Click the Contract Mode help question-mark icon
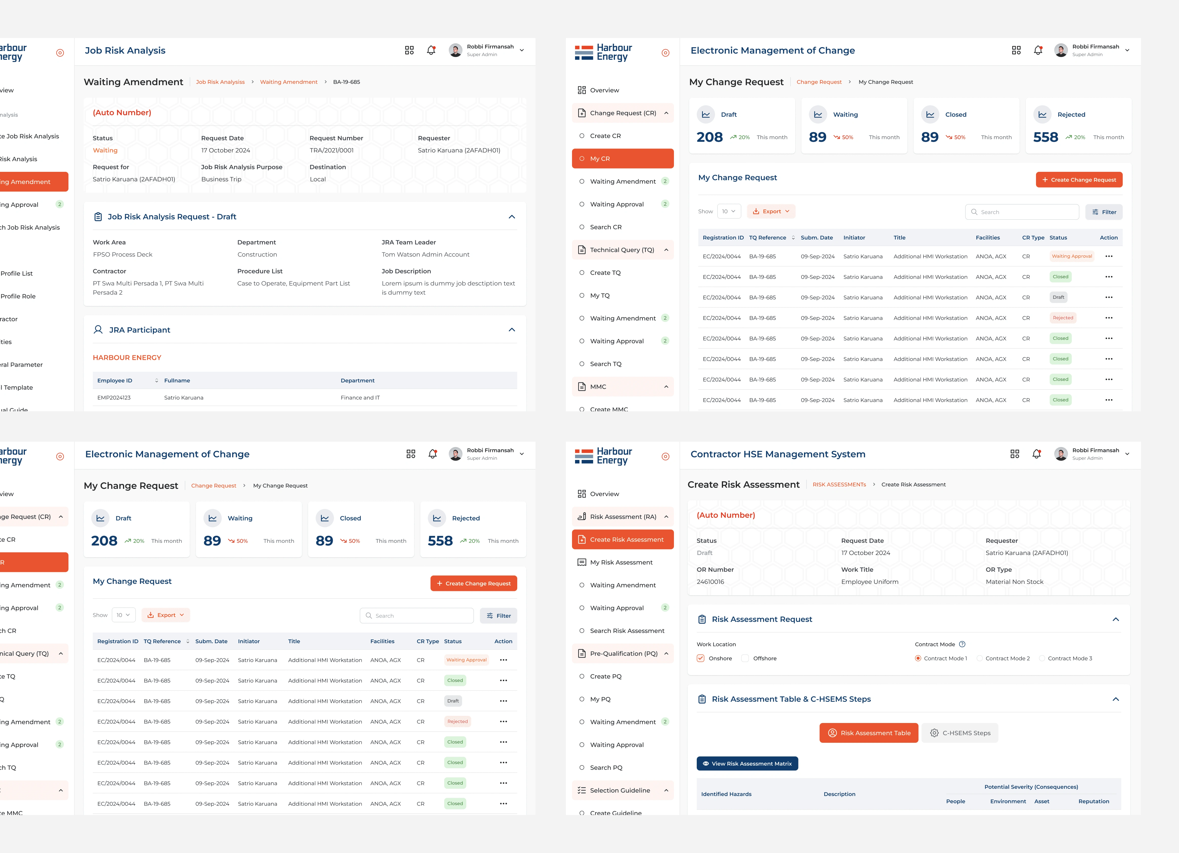This screenshot has width=1179, height=853. click(x=962, y=644)
